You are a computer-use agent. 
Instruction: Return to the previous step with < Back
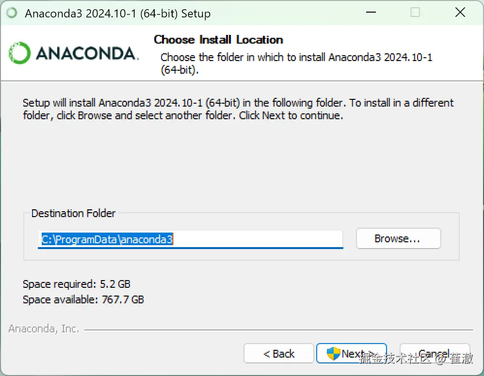tap(278, 353)
